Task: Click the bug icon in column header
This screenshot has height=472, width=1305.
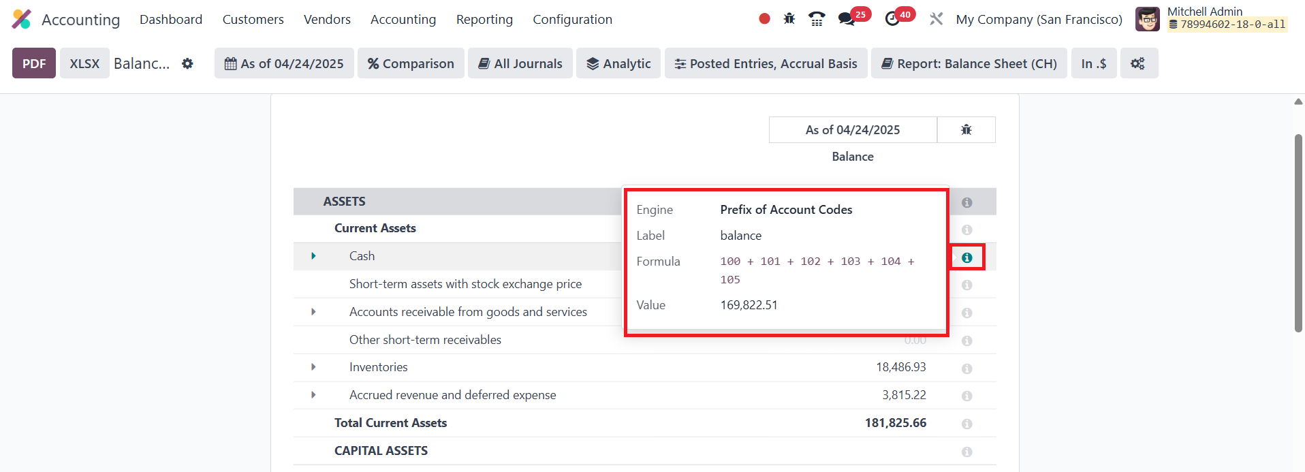Action: [x=966, y=129]
